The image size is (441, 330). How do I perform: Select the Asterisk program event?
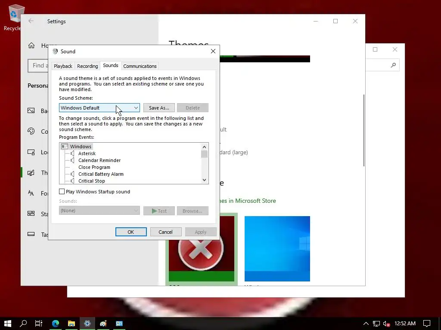[x=87, y=153]
